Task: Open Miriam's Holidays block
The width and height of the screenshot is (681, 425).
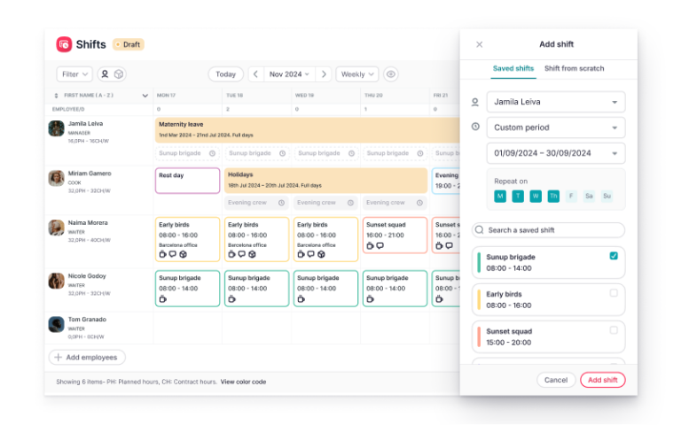Action: pyautogui.click(x=325, y=181)
